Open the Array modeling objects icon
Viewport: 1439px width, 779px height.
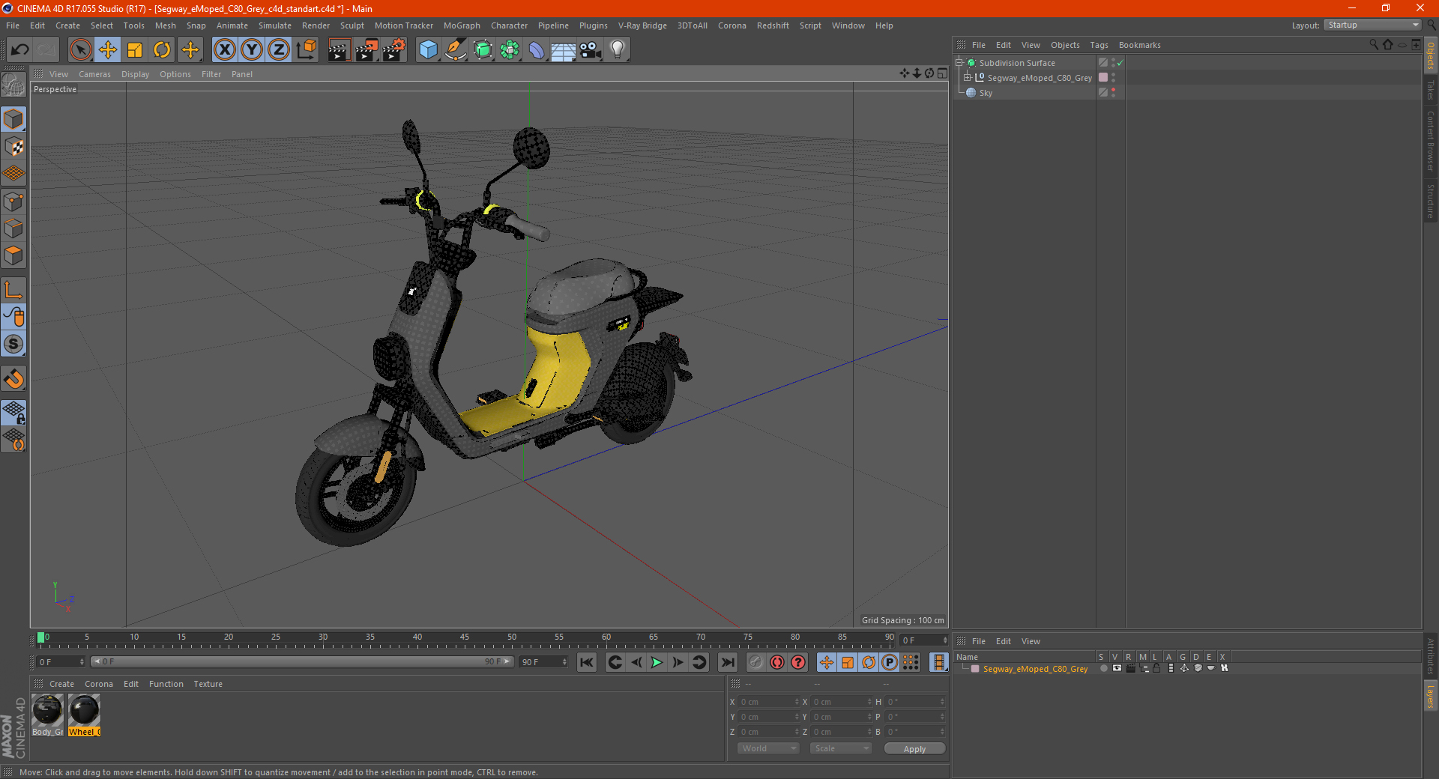point(510,50)
